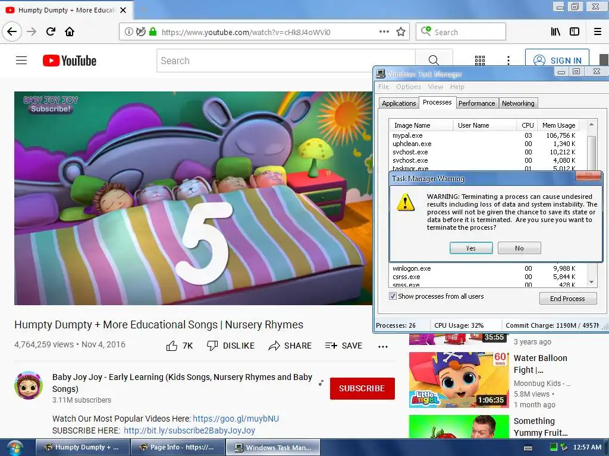Image resolution: width=609 pixels, height=456 pixels.
Task: Sort processes by User Name column
Action: point(485,125)
